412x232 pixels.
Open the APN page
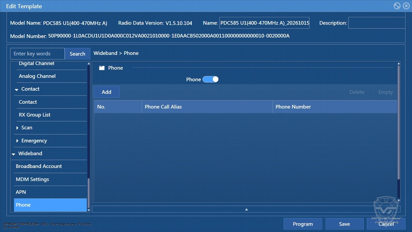click(50, 192)
